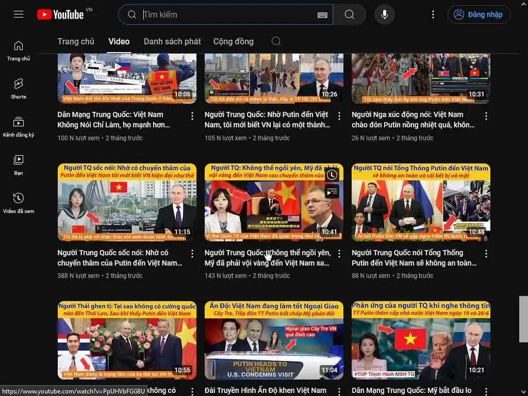Go to the YouTube logo home
This screenshot has height=396, width=528.
coord(61,14)
